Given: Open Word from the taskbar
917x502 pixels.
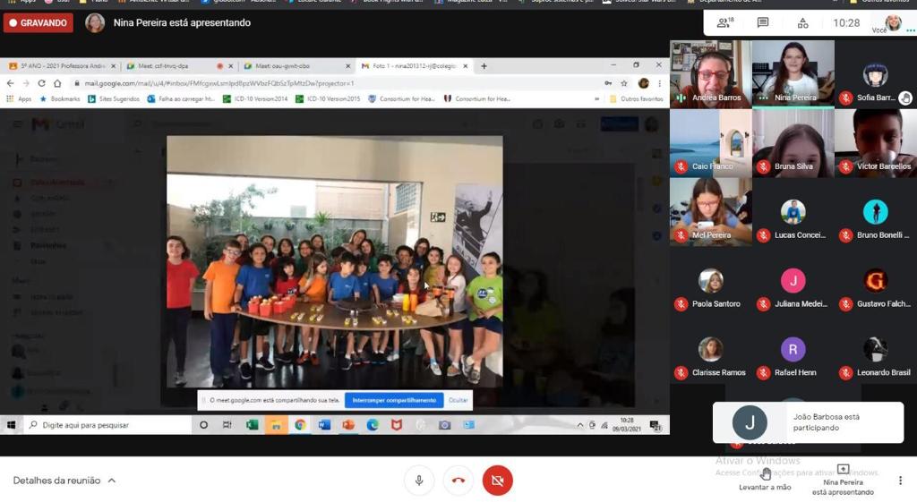Looking at the screenshot, I should point(324,425).
